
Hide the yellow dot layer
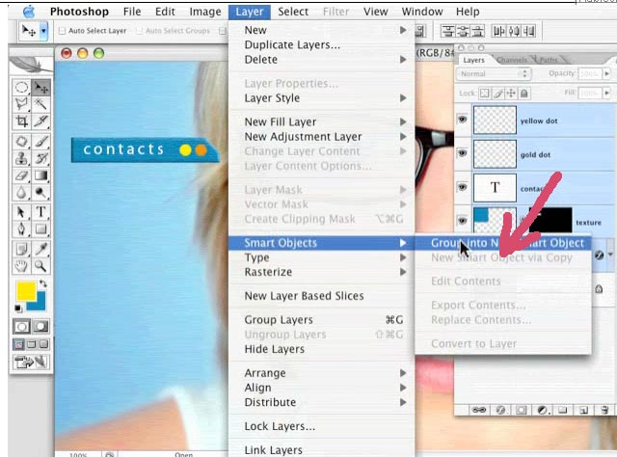coord(463,120)
